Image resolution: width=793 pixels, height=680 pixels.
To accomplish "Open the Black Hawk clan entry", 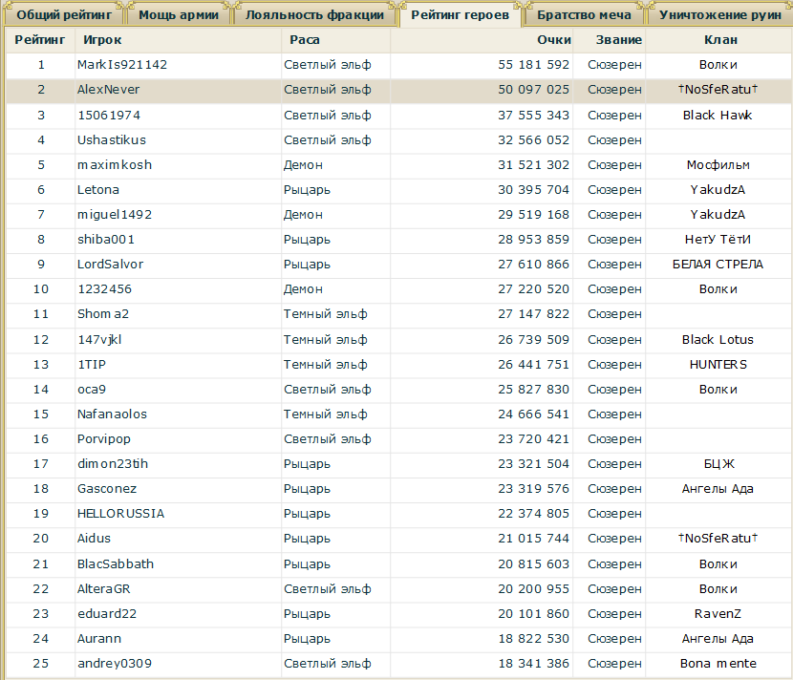I will tap(718, 115).
